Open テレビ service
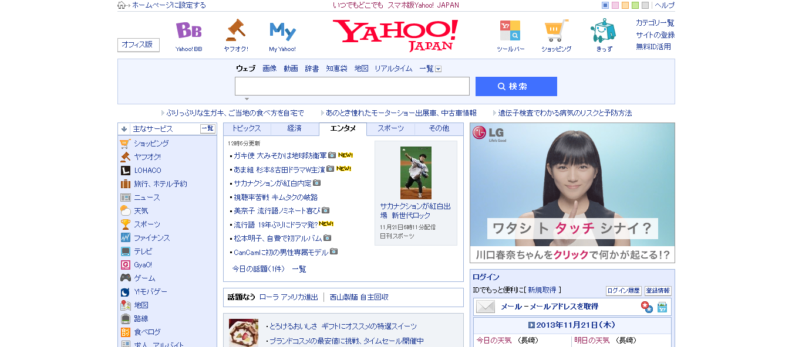 click(x=143, y=251)
